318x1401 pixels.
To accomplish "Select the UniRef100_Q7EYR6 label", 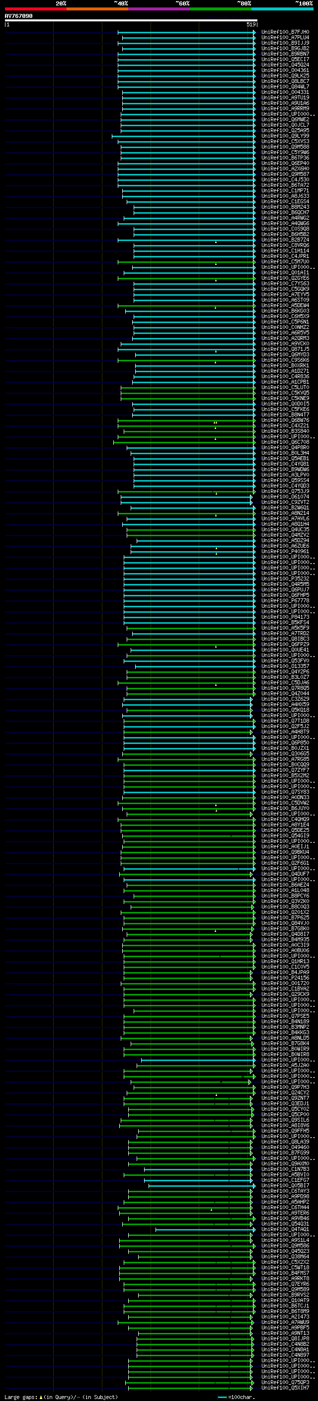I will click(285, 1284).
